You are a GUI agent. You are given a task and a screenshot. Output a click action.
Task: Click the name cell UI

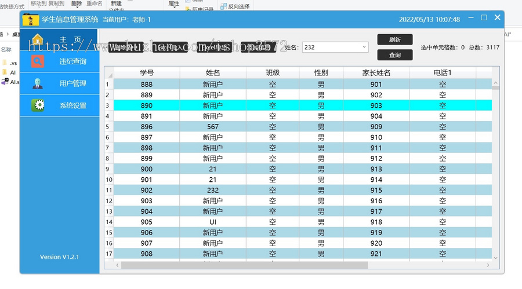pos(213,222)
